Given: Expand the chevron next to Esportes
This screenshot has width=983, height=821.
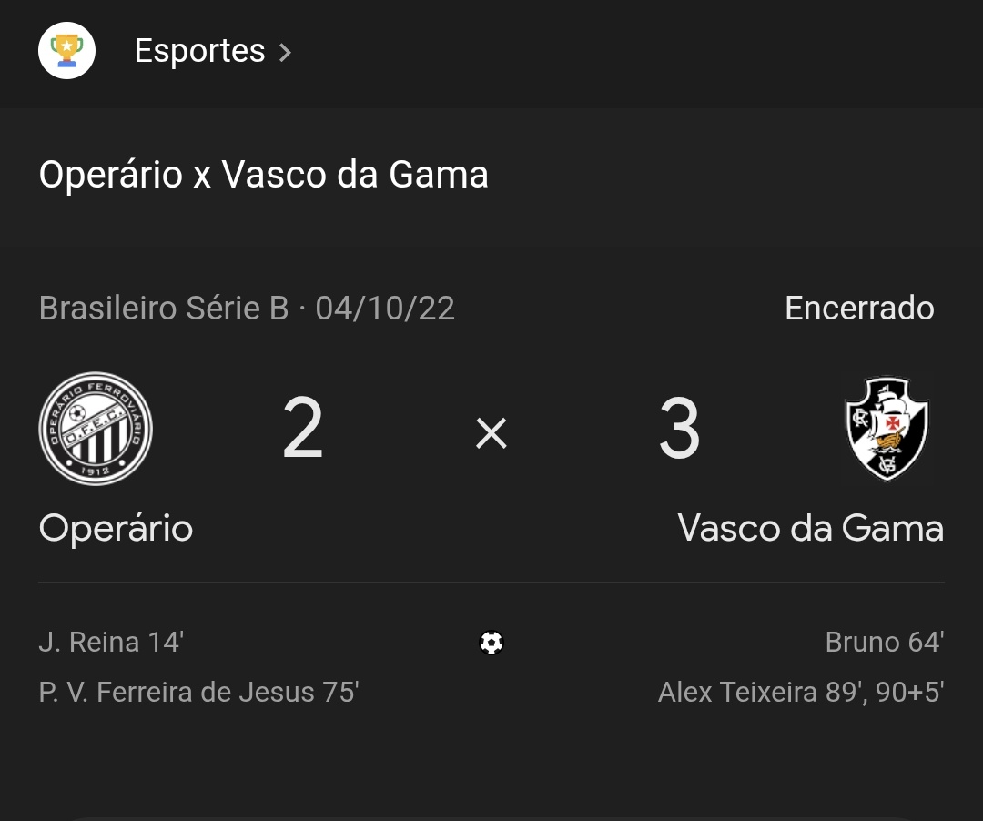Looking at the screenshot, I should [285, 53].
